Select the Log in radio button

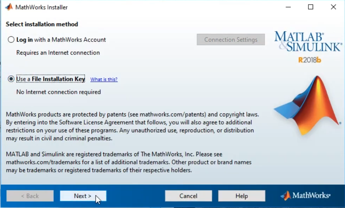11,40
